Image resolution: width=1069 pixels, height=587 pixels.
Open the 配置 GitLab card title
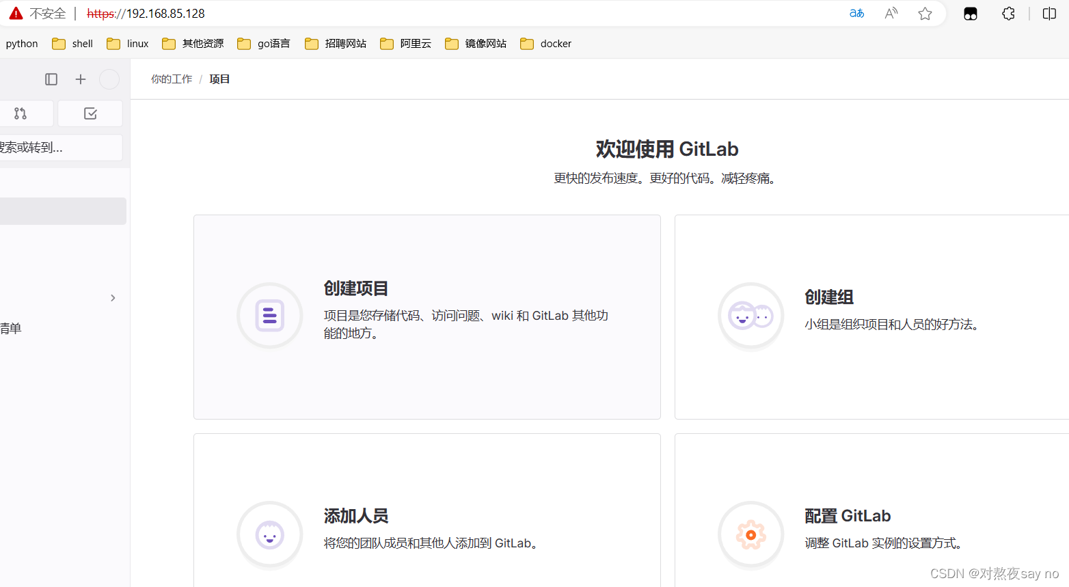tap(848, 516)
